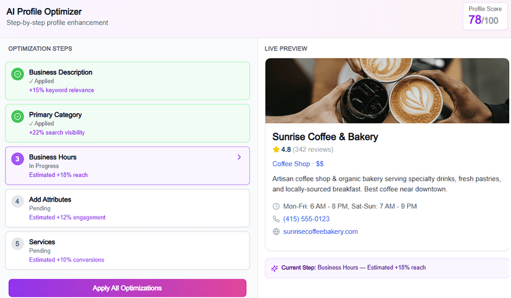511x298 pixels.
Task: Click the purple step 3 circle icon
Action: pos(18,159)
